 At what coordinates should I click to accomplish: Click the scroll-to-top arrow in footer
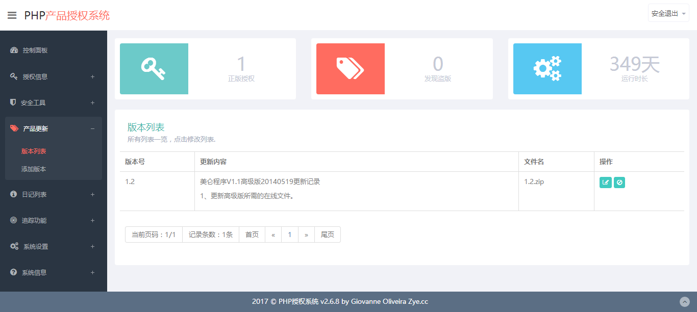[x=685, y=302]
